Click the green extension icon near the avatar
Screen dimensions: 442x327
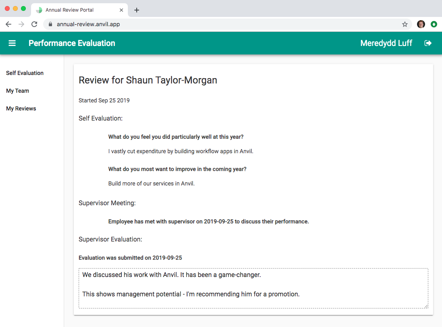coord(434,24)
